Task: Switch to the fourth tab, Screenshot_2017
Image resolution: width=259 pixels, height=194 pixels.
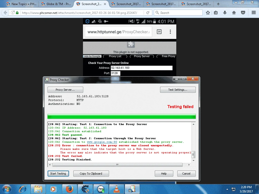Action: (x=126, y=4)
